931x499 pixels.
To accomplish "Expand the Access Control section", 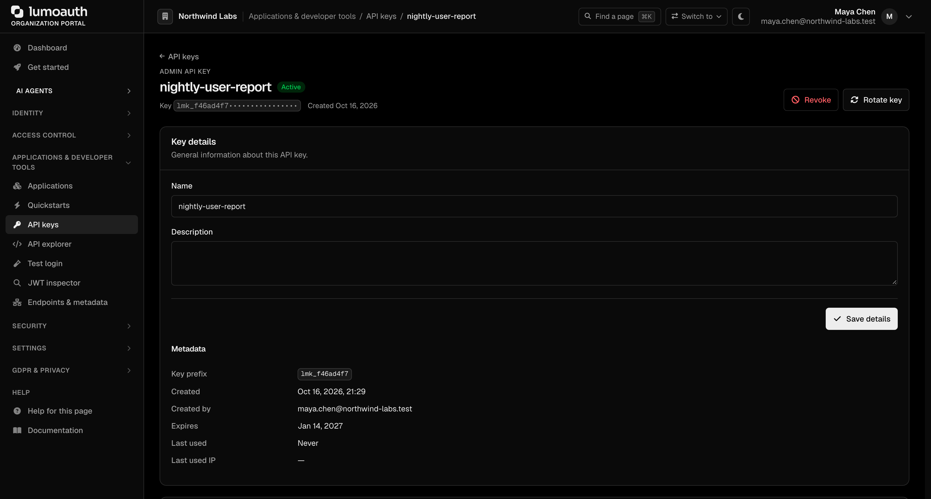I will pos(71,135).
